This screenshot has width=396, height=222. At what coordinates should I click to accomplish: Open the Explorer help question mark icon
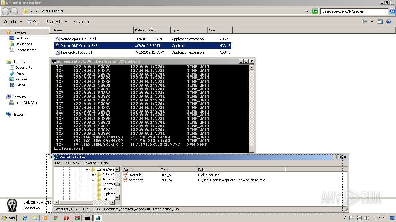click(x=390, y=22)
